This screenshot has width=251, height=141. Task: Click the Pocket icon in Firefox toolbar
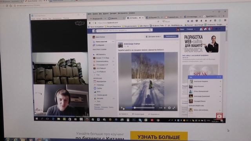pyautogui.click(x=197, y=21)
